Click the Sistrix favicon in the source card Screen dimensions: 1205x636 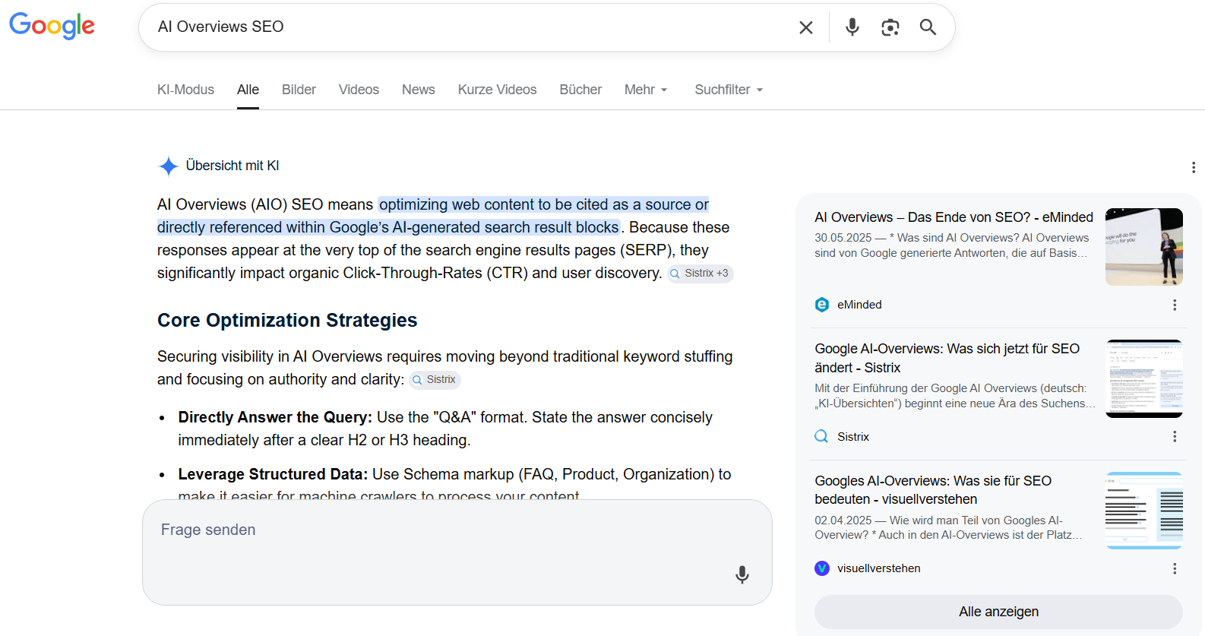pyautogui.click(x=822, y=437)
